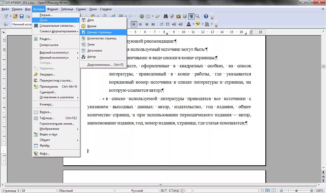Image resolution: width=326 pixels, height=193 pixels.
Task: Click the New document icon
Action: pyautogui.click(x=6, y=16)
